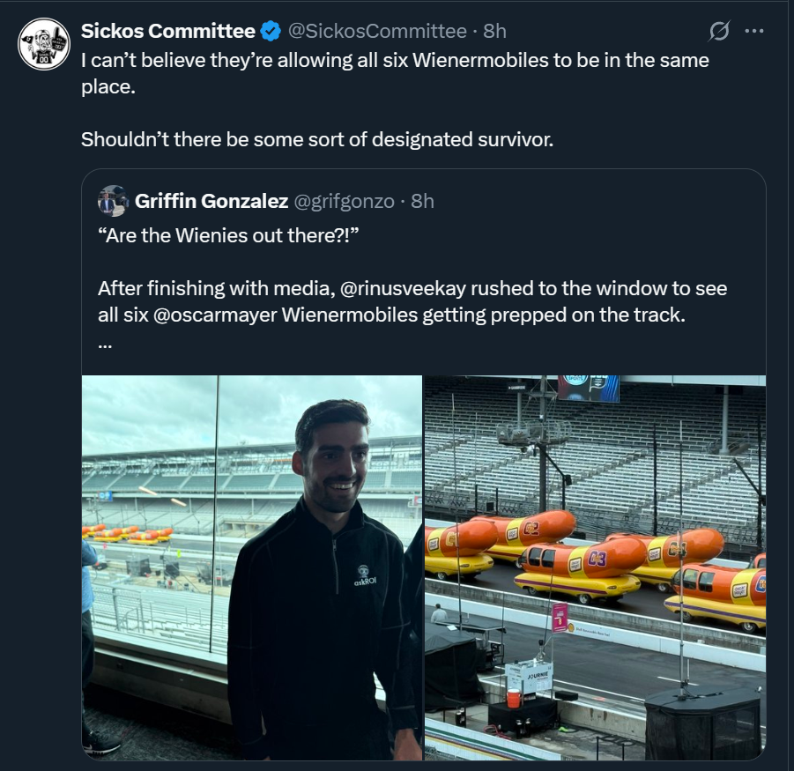Open the tweet's more options menu
This screenshot has height=771, width=794.
(x=754, y=31)
